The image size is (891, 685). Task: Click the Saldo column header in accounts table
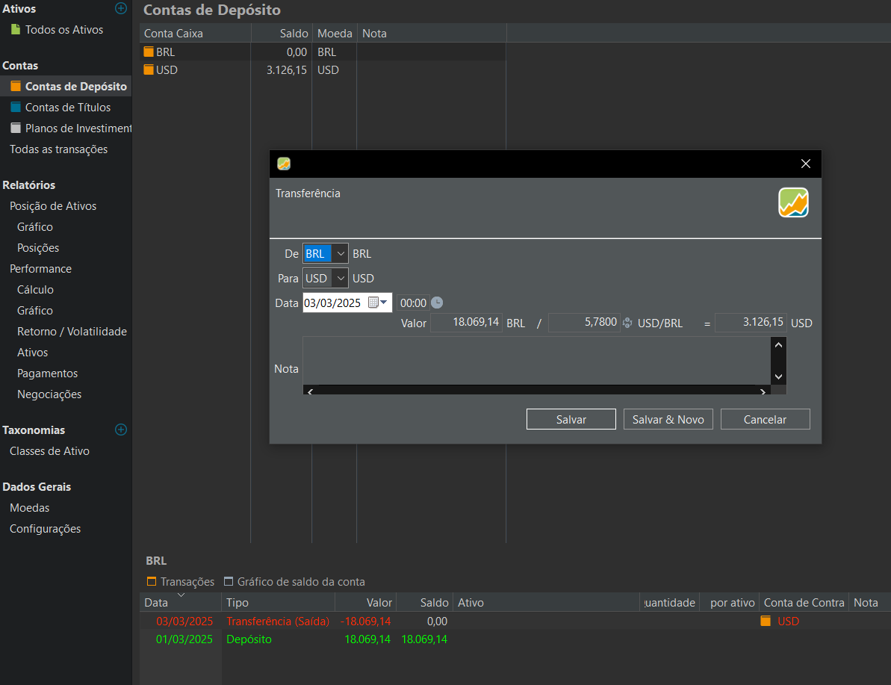282,33
